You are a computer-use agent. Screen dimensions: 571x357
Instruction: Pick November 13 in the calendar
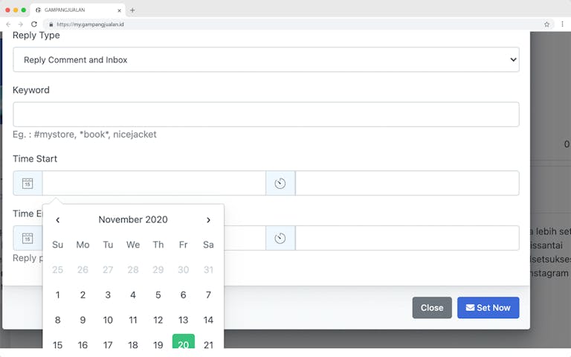coord(183,320)
